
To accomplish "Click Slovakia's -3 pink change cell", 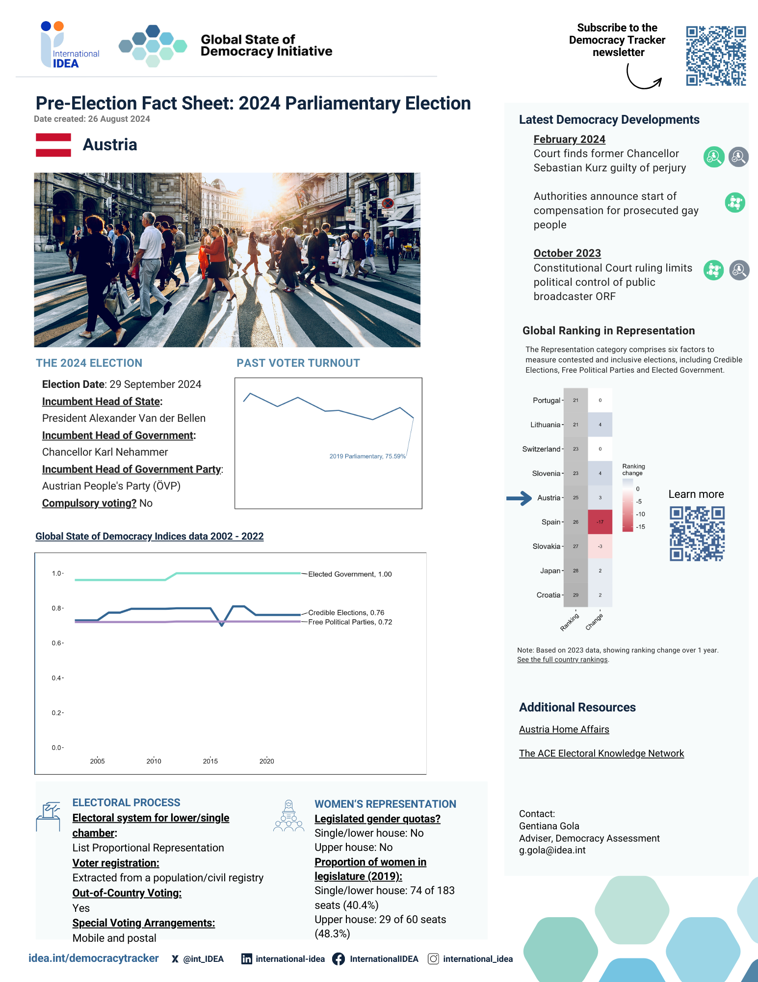I will 600,546.
